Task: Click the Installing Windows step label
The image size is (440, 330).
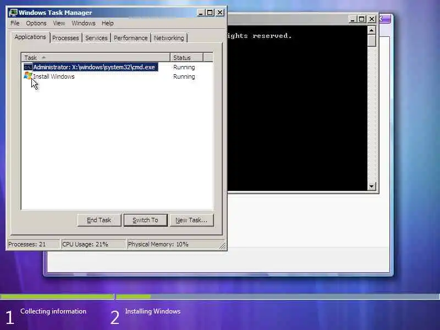Action: [x=153, y=311]
